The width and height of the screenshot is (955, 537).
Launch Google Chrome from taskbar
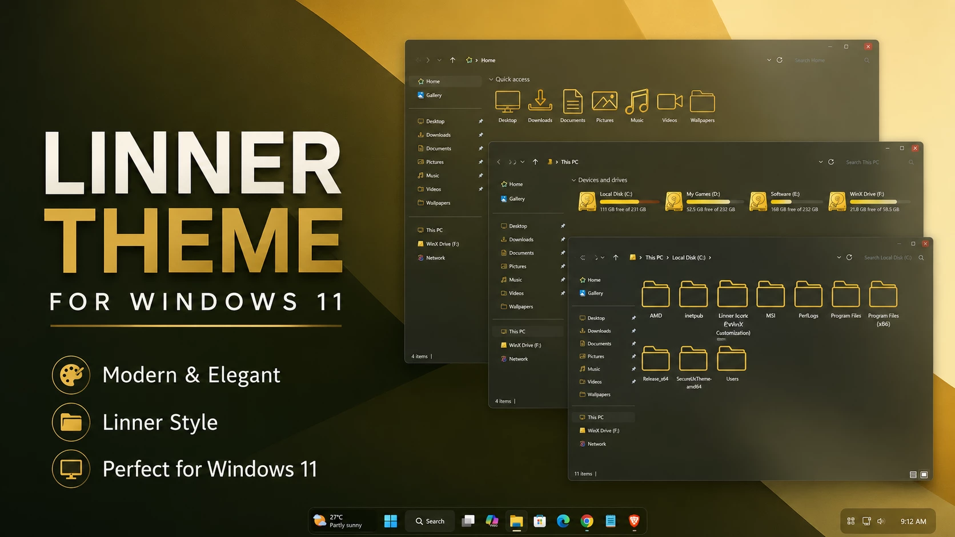(x=587, y=521)
